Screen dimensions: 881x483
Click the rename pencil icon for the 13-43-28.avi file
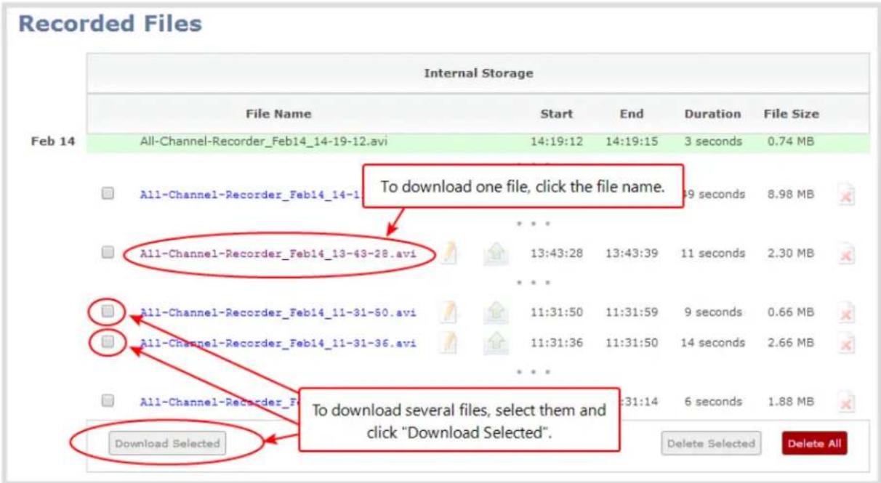pos(448,253)
